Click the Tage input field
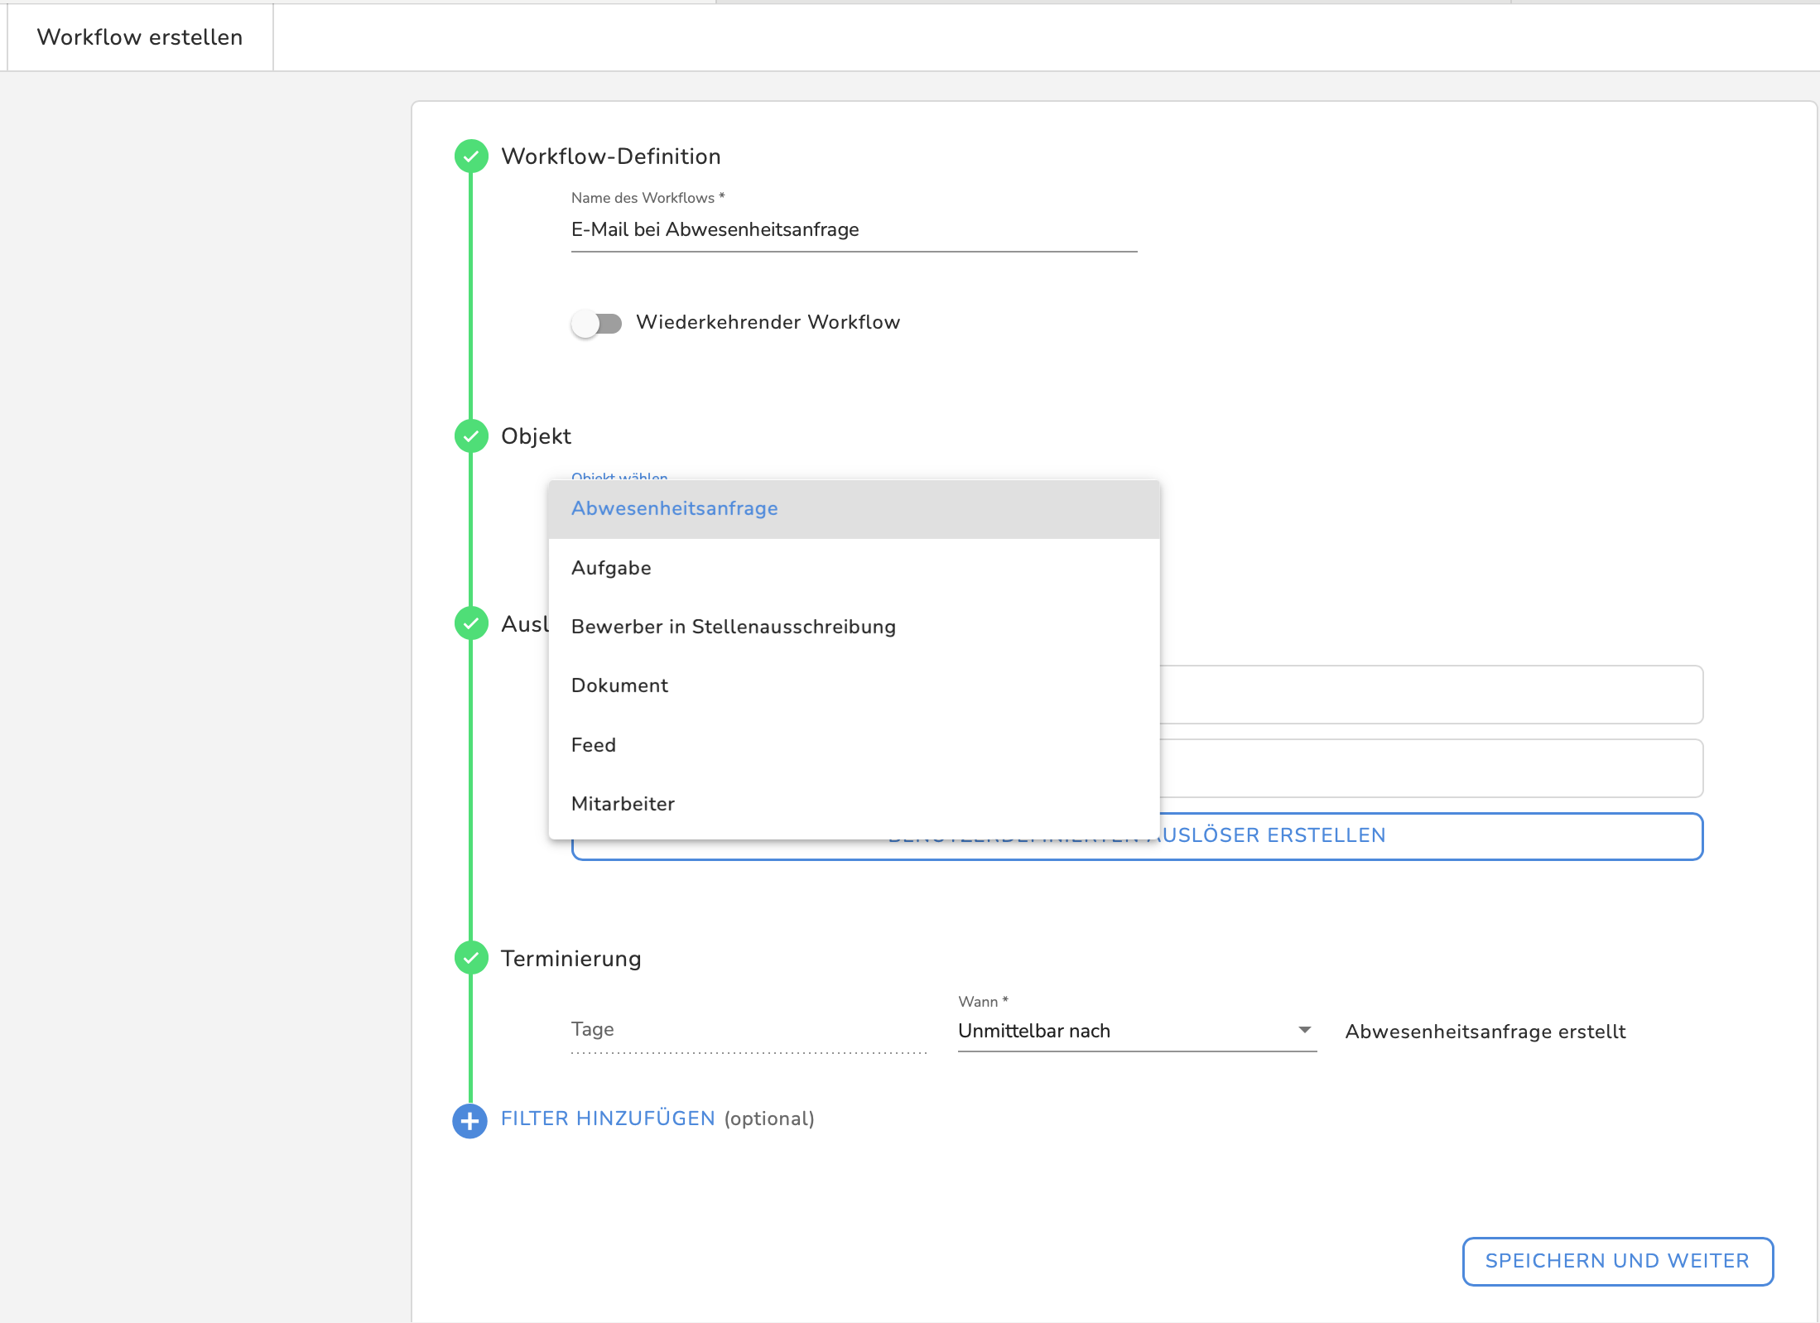 point(748,1030)
